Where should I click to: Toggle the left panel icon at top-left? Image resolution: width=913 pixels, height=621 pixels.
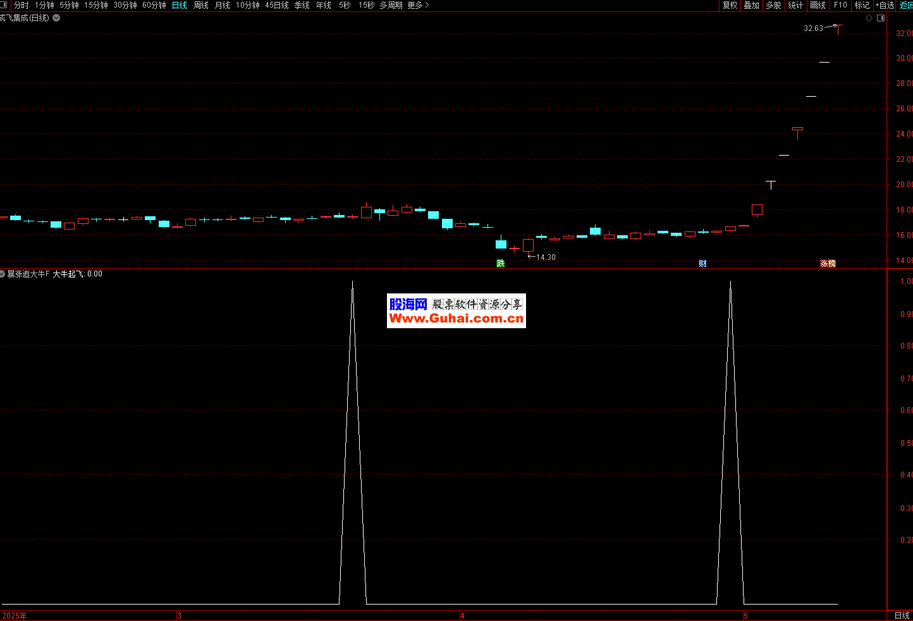coord(4,5)
